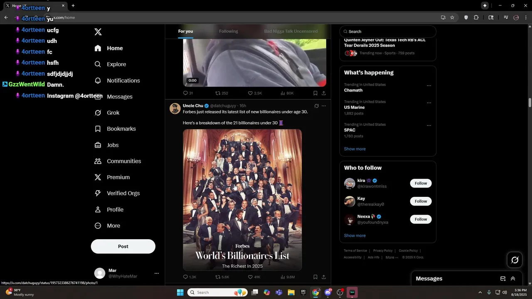Viewport: 532px width, 299px height.
Task: Open Grok from the sidebar
Action: (107, 113)
